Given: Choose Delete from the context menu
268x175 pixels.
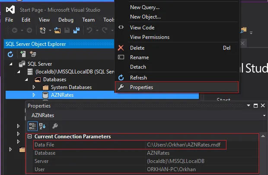Looking at the screenshot, I should [177, 48].
